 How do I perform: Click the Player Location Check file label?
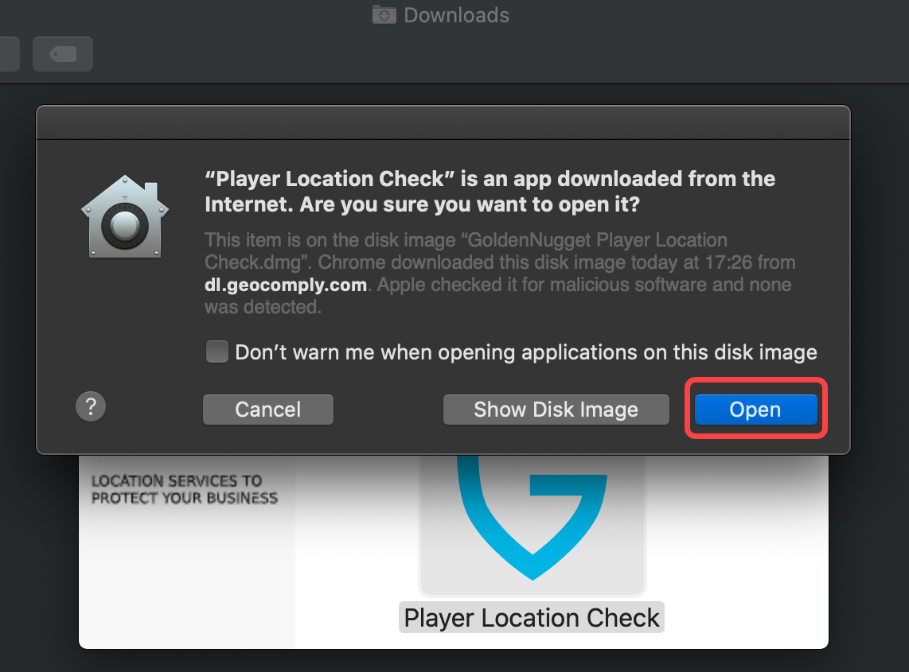[x=532, y=618]
